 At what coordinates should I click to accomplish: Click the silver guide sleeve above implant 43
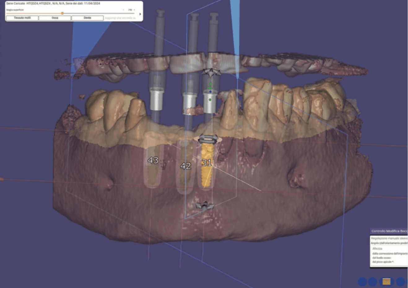pos(156,99)
